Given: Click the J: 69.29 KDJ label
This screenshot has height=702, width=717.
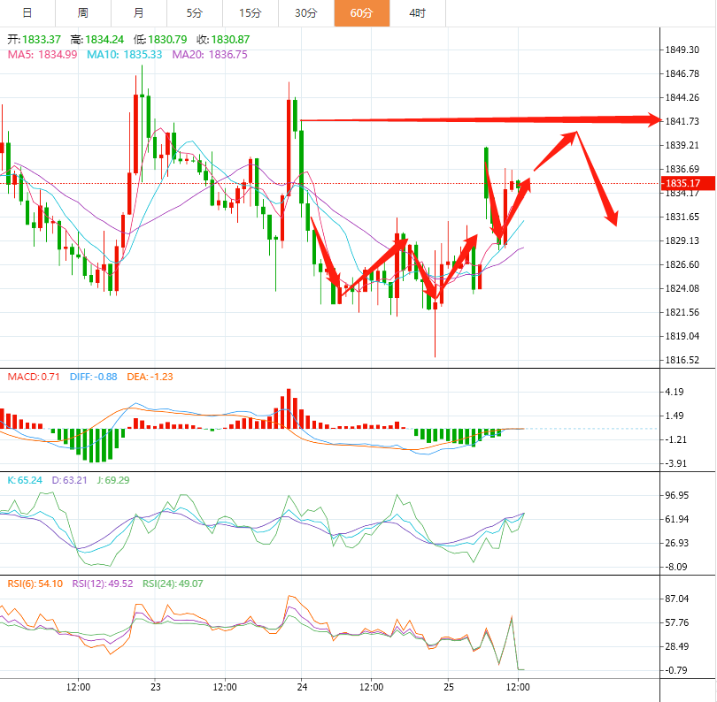Looking at the screenshot, I should pyautogui.click(x=113, y=480).
